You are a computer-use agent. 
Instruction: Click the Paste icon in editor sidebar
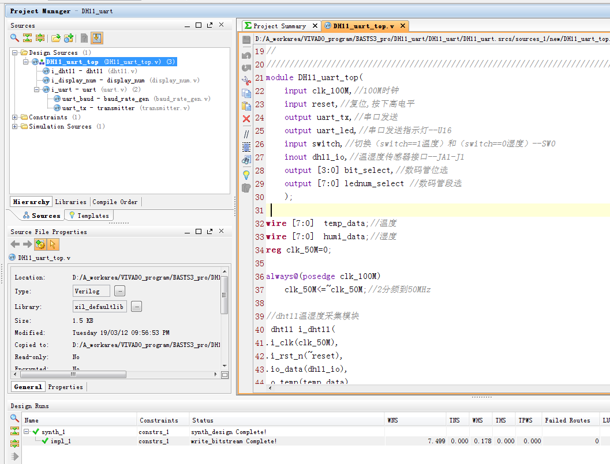246,106
